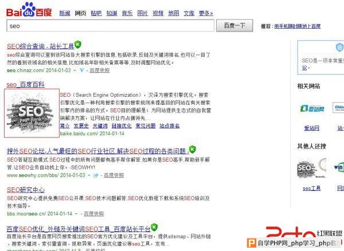Viewport: 344px width, 251px height.
Task: Click green shield badge beside SEO综合查询 title
Action: (77, 45)
